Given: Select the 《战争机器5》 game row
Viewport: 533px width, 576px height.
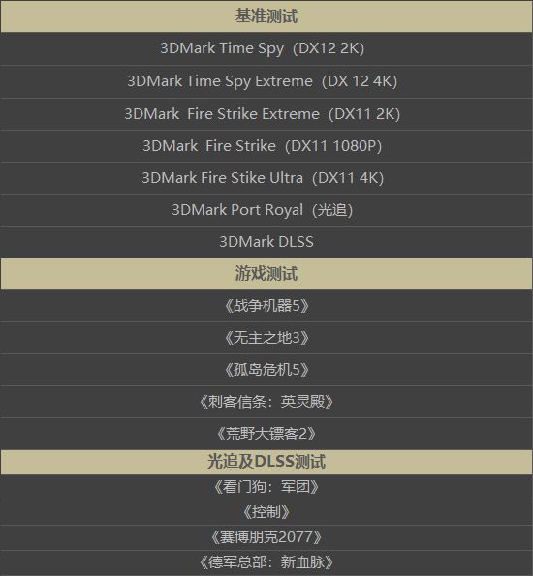Looking at the screenshot, I should click(x=266, y=306).
